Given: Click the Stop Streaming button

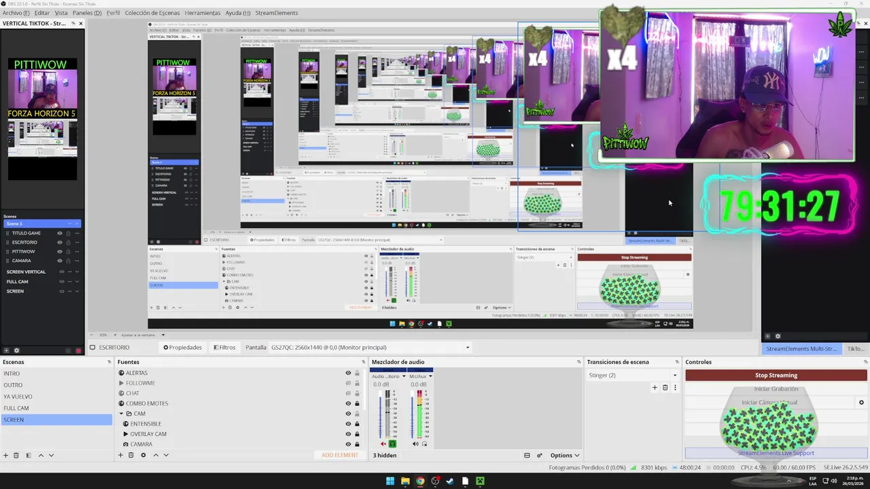Looking at the screenshot, I should (776, 375).
